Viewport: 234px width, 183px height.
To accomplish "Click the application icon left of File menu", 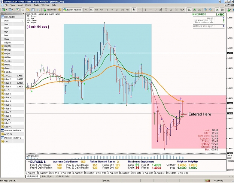I will (2, 5).
